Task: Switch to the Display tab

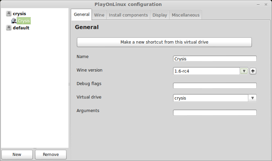Action: tap(160, 15)
